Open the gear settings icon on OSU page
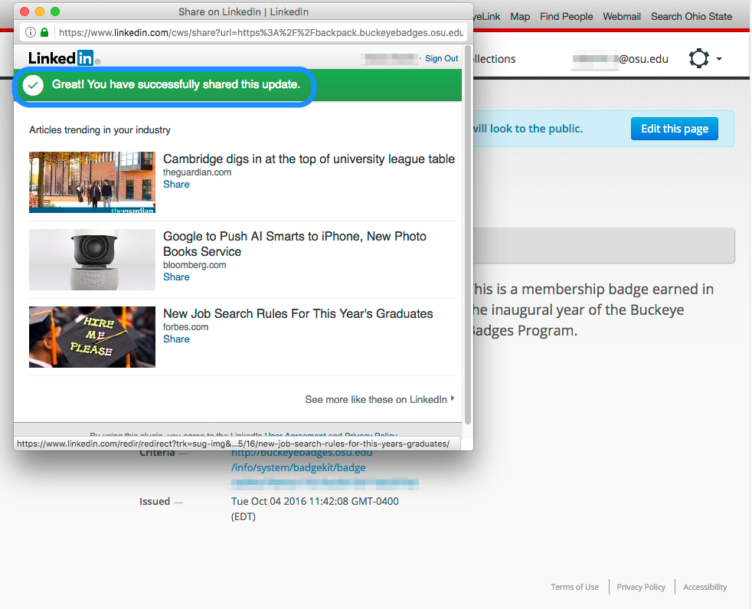The width and height of the screenshot is (752, 609). pyautogui.click(x=698, y=58)
